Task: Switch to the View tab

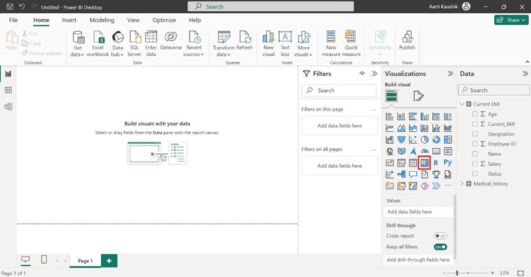Action: pos(133,20)
